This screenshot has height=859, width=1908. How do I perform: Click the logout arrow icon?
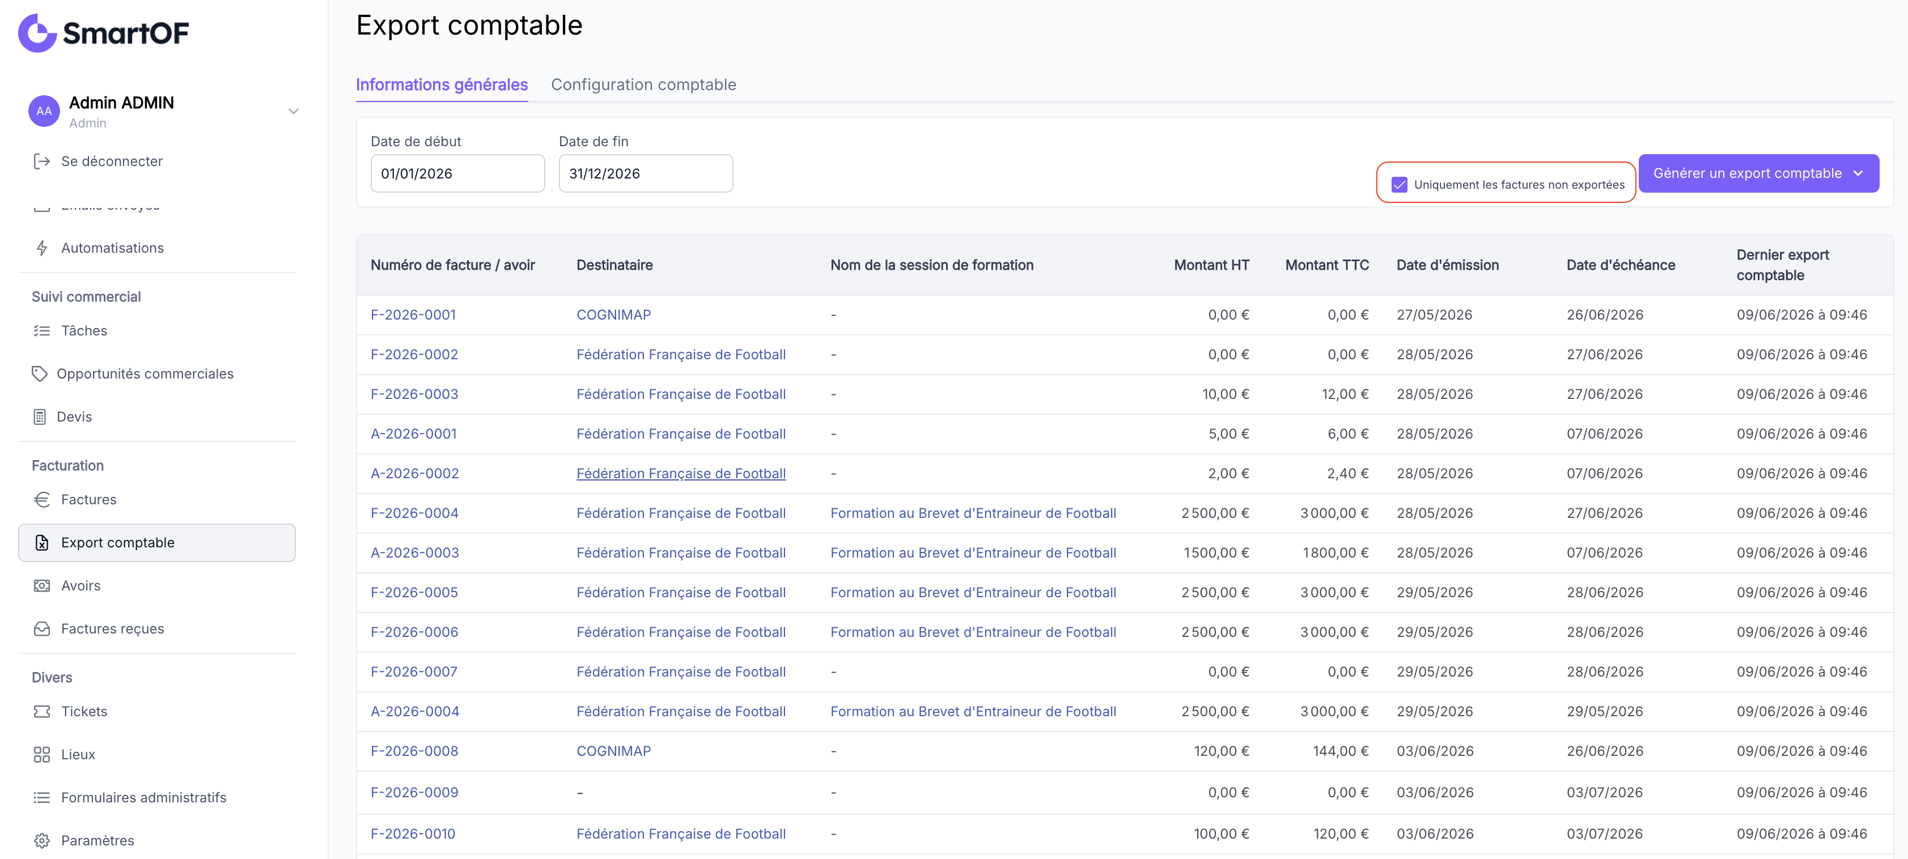(x=41, y=161)
